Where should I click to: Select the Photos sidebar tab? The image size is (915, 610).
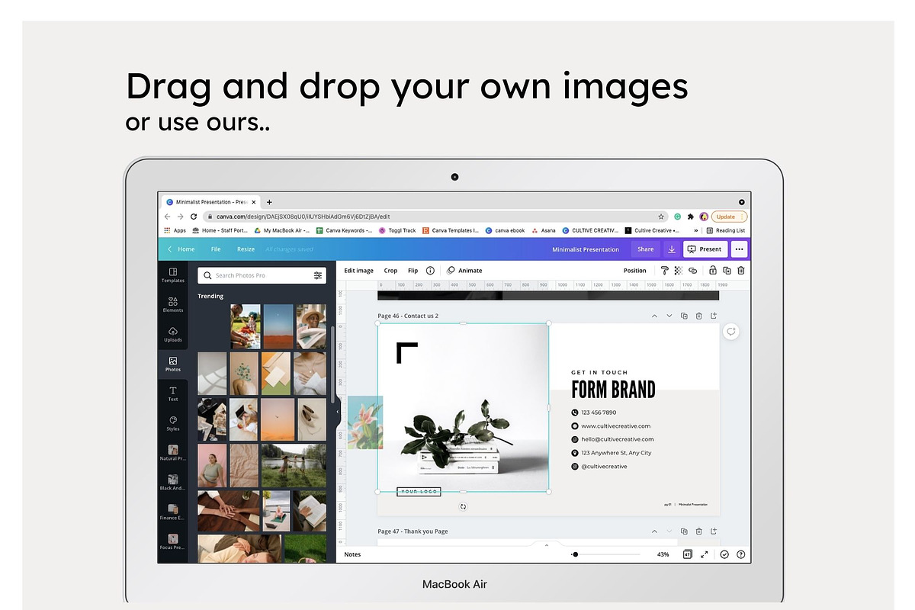coord(173,364)
